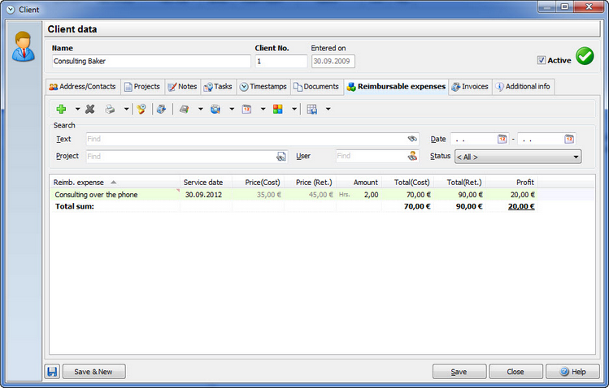Click the four colored squares icon

click(x=278, y=110)
